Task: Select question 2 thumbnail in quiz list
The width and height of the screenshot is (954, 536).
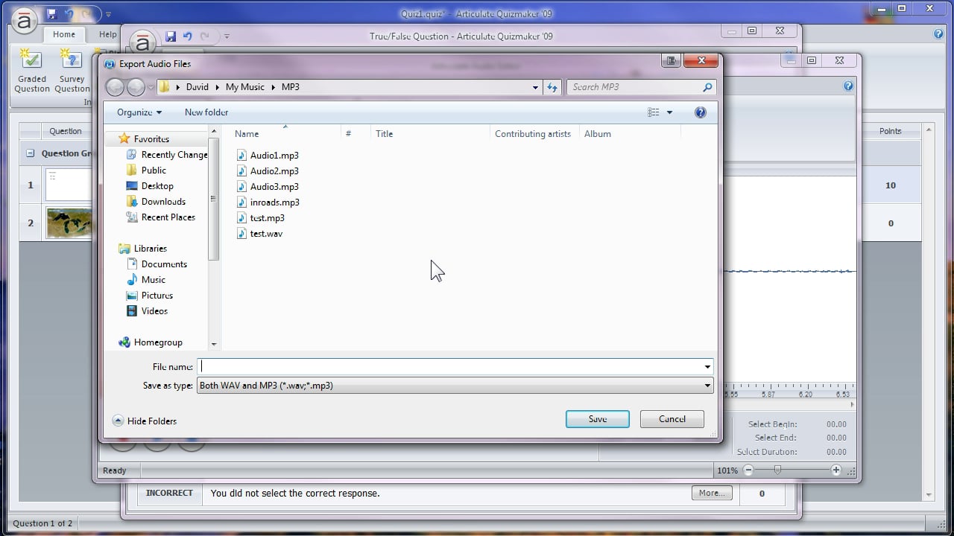Action: [69, 223]
